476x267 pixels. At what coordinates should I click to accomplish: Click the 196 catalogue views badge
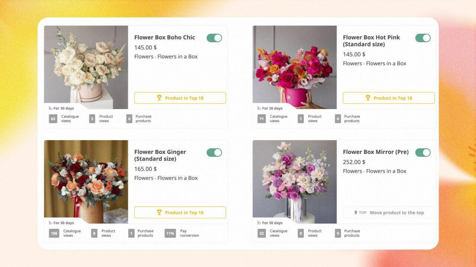point(54,233)
